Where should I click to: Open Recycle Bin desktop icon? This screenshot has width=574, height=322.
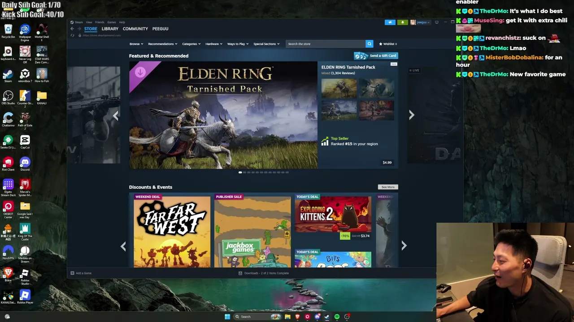[8, 32]
